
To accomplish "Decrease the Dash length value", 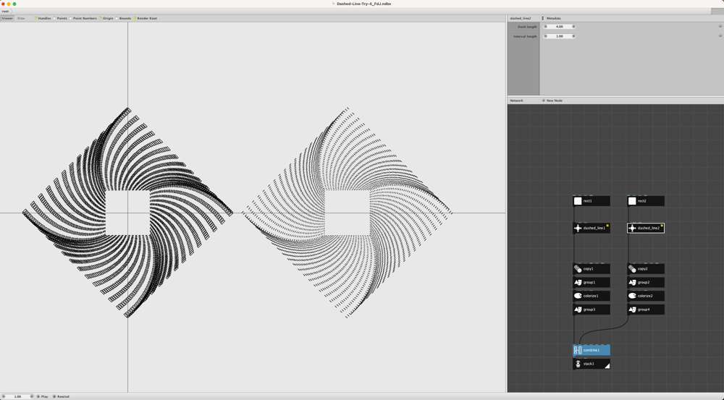I will click(545, 27).
